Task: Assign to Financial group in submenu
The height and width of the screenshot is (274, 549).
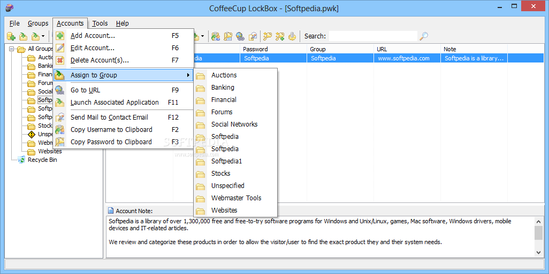Action: click(x=235, y=99)
